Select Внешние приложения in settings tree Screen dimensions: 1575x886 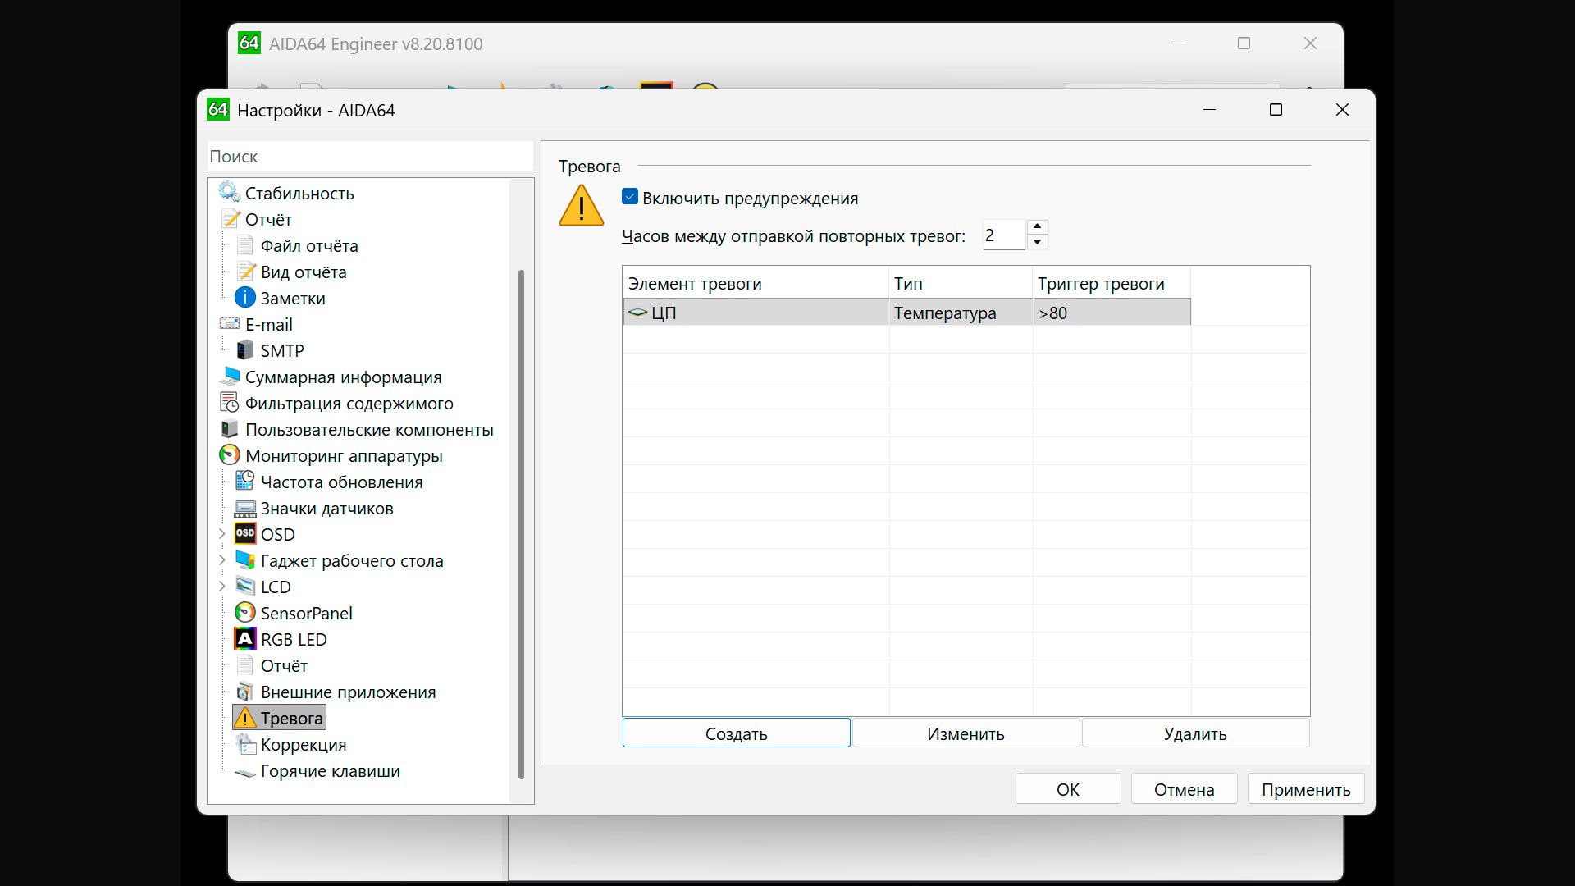348,692
